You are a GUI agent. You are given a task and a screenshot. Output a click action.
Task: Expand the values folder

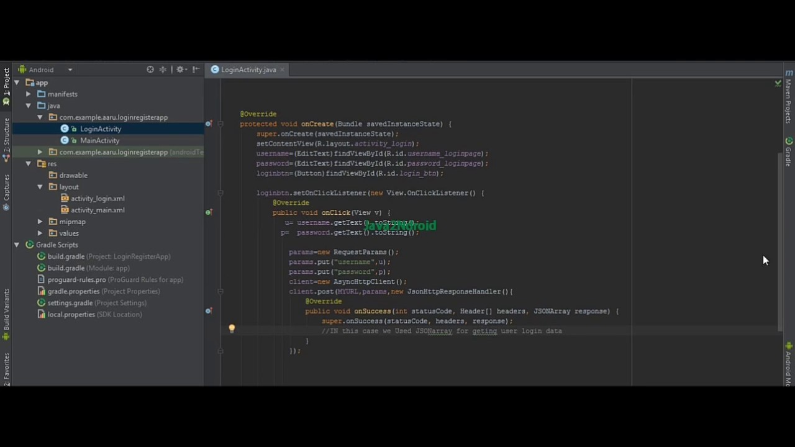[x=40, y=233]
